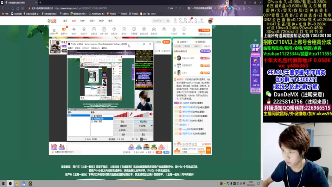The width and height of the screenshot is (332, 187).
Task: Click the OBS 设定 settings button
Action: pos(123,122)
